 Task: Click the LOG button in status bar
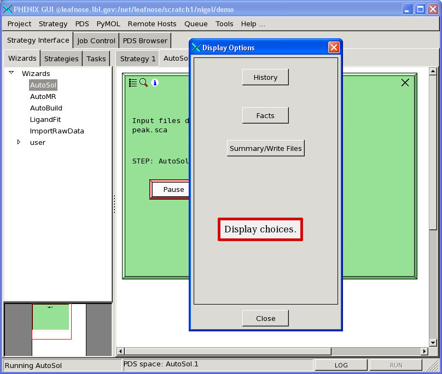[341, 365]
